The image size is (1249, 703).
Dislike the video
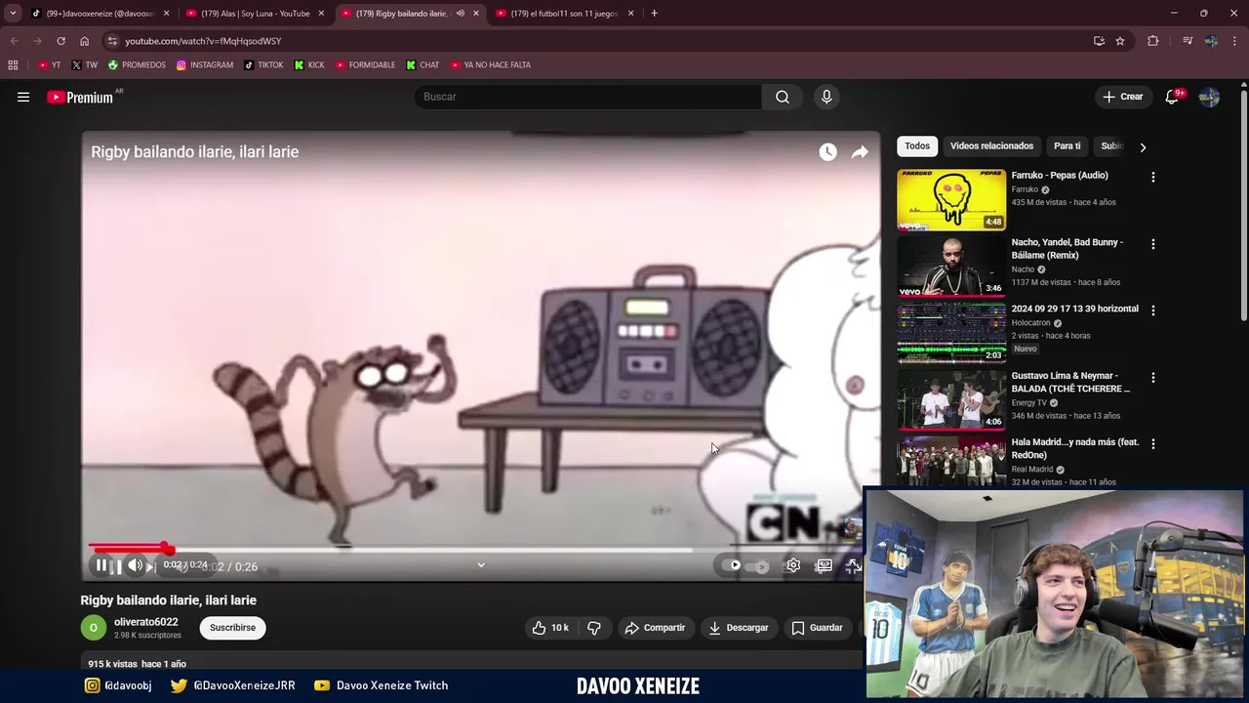594,628
